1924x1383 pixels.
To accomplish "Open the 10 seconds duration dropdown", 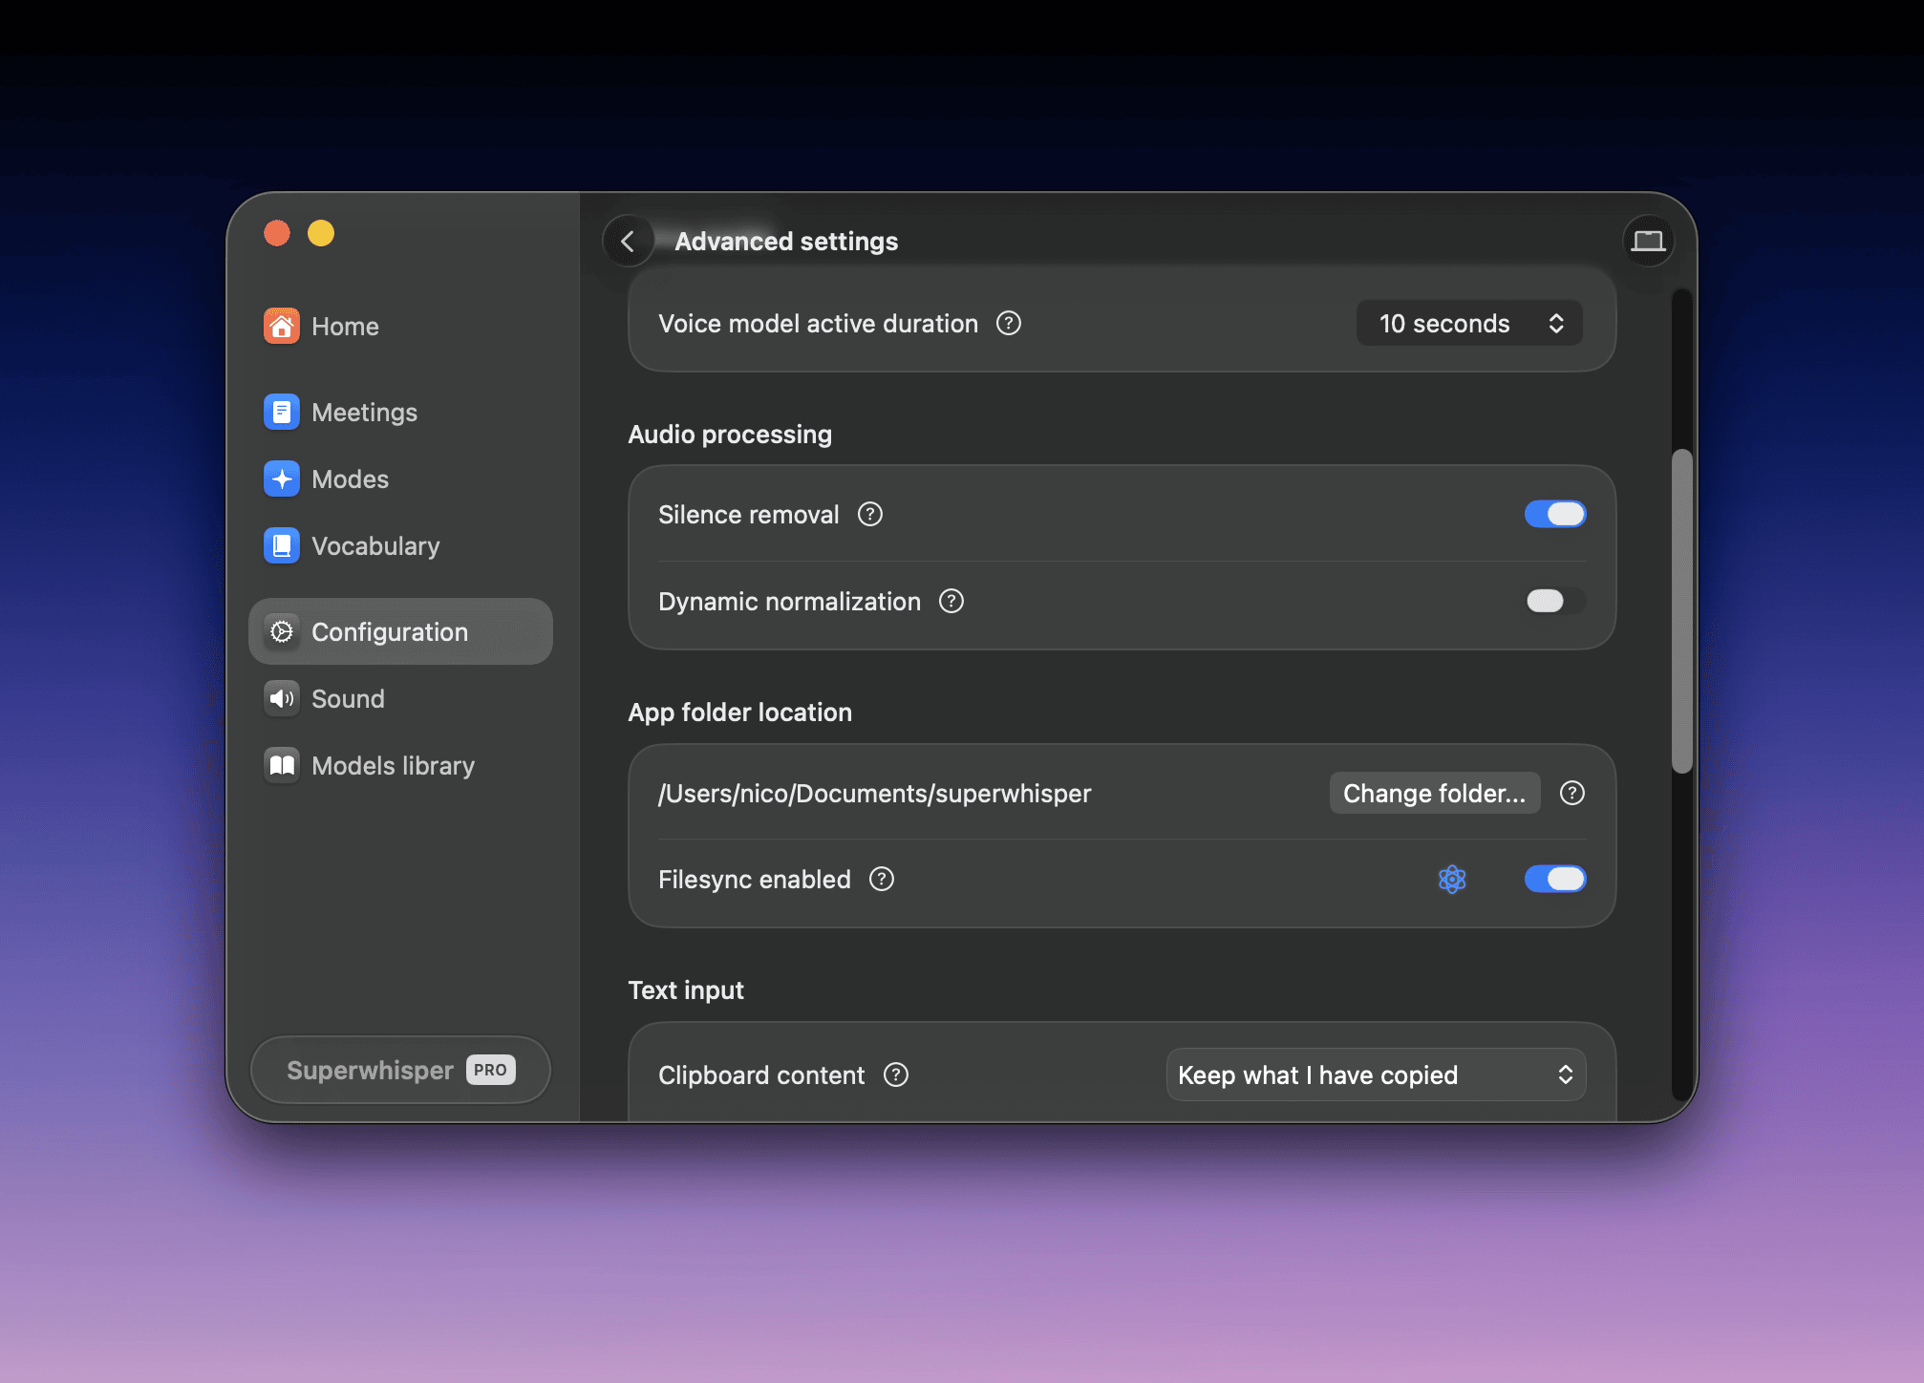I will 1469,323.
